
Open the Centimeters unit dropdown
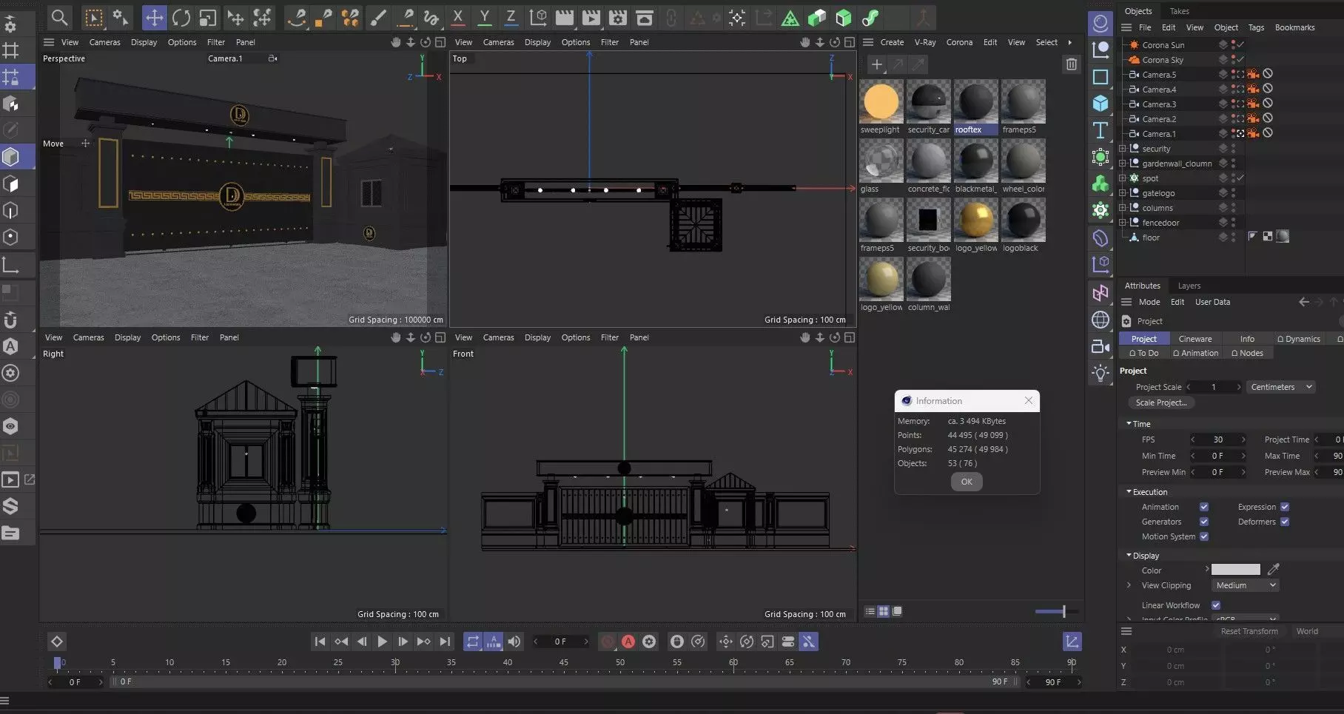coord(1281,387)
